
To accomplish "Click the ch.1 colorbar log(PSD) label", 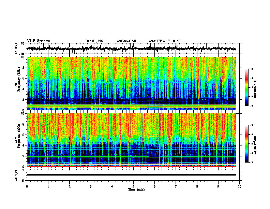I will [x=255, y=89].
